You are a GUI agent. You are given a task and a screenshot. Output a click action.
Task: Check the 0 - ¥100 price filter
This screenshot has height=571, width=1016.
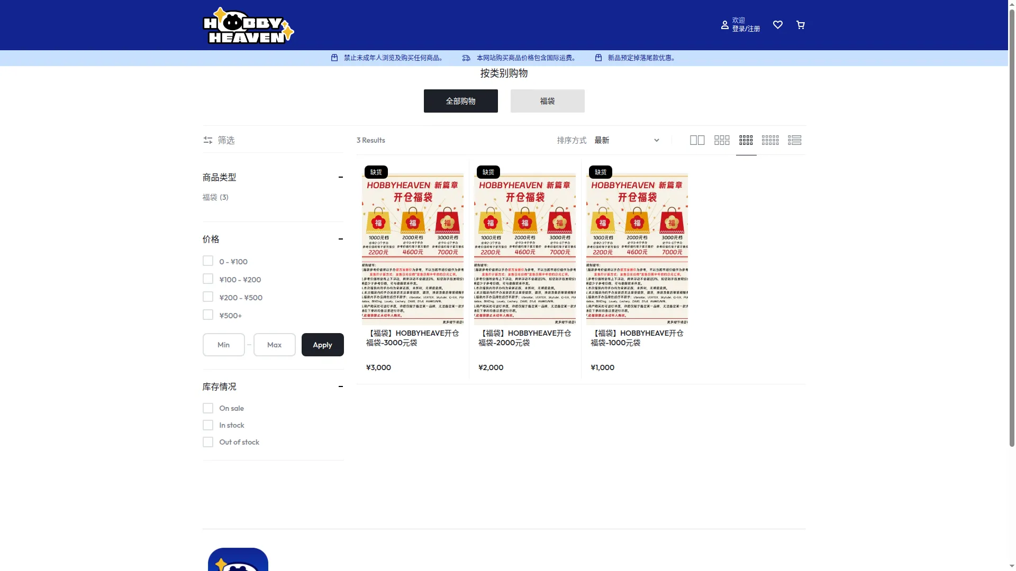[208, 261]
